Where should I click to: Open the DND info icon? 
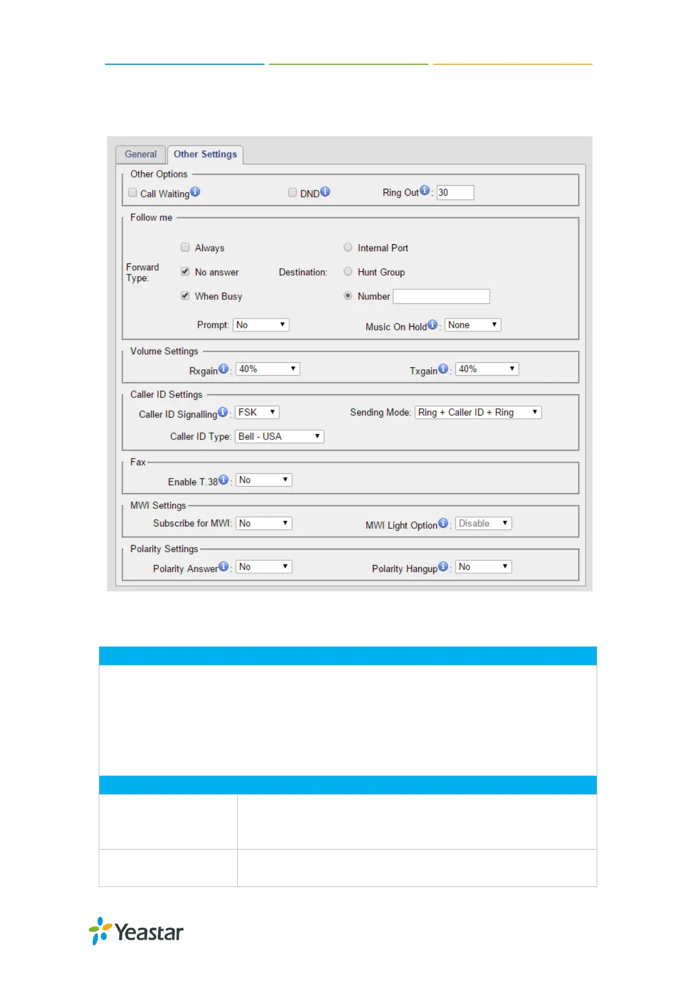(326, 191)
